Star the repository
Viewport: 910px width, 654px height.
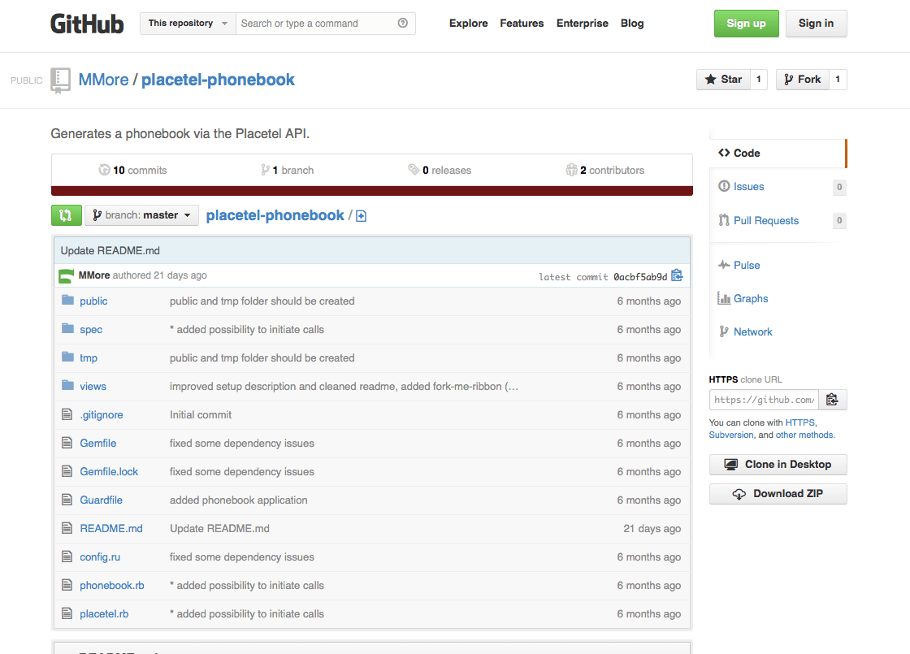pyautogui.click(x=723, y=80)
